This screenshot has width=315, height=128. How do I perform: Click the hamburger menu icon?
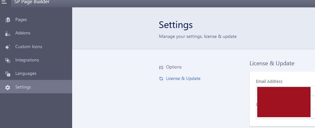[4, 2]
